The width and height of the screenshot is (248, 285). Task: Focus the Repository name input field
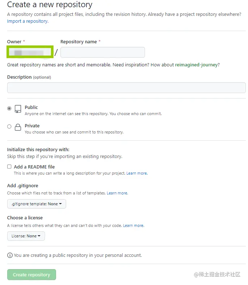[103, 52]
